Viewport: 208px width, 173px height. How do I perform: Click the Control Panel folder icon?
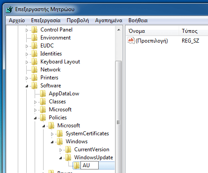(x=35, y=30)
